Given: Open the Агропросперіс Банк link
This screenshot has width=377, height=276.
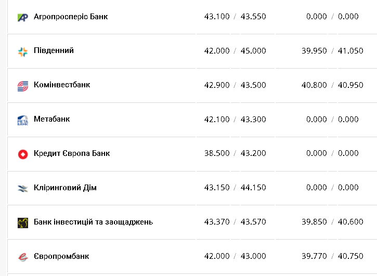Looking at the screenshot, I should (x=71, y=17).
